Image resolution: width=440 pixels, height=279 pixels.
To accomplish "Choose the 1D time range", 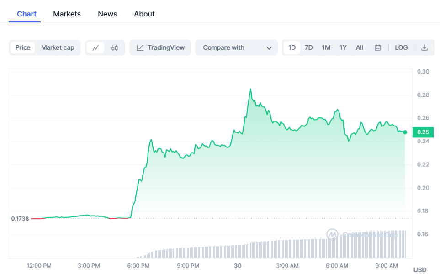I will [x=292, y=47].
